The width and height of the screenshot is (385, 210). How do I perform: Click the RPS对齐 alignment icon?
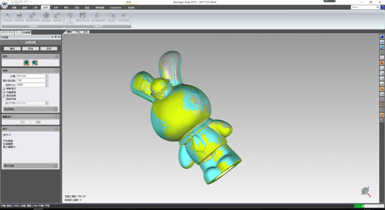(x=112, y=17)
